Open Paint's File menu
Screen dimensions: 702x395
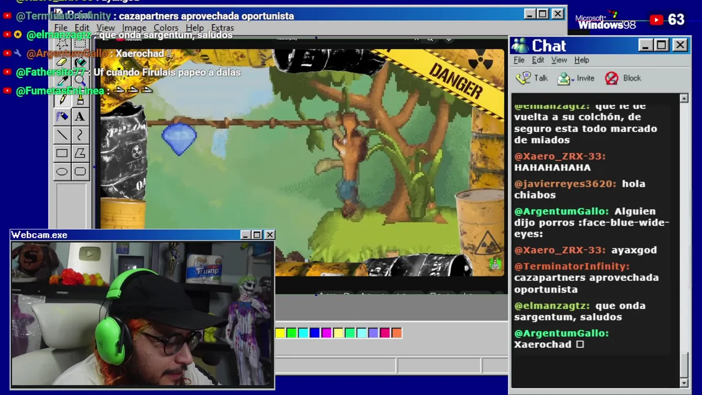click(61, 27)
